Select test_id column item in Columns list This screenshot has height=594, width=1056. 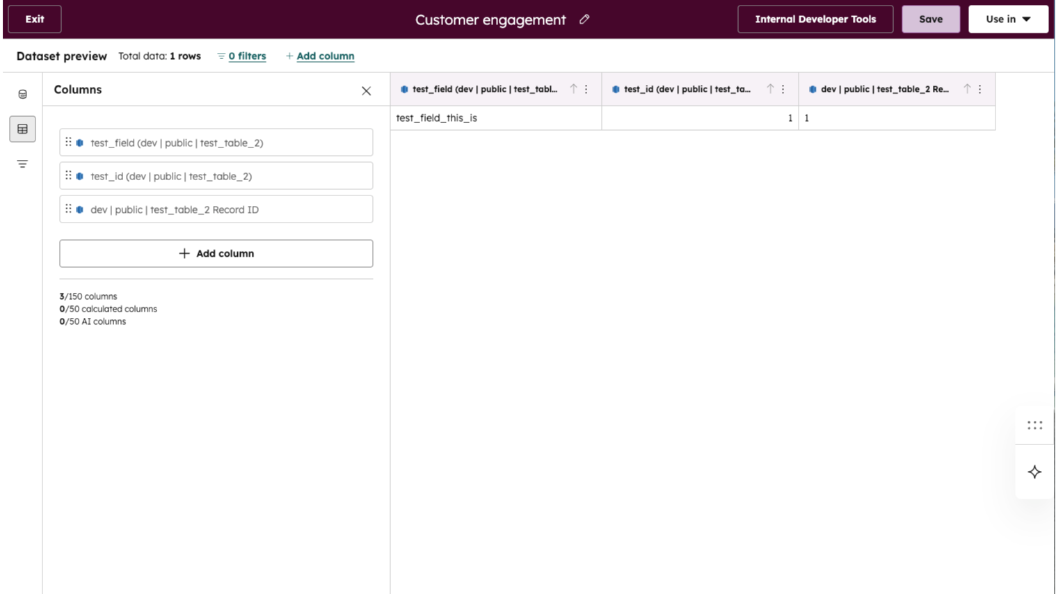[216, 176]
